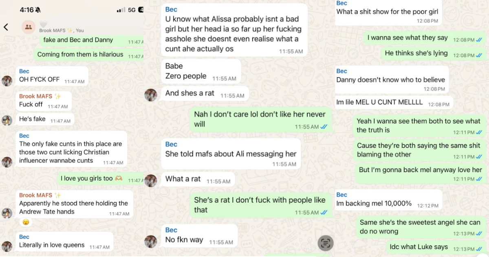
Task: Tap the avatar beside 'No fkn way'
Action: (151, 241)
